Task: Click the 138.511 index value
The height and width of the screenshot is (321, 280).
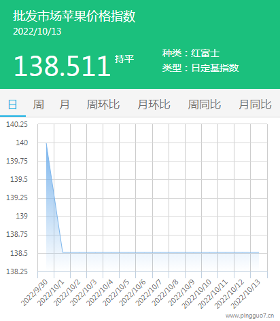Action: tap(62, 66)
